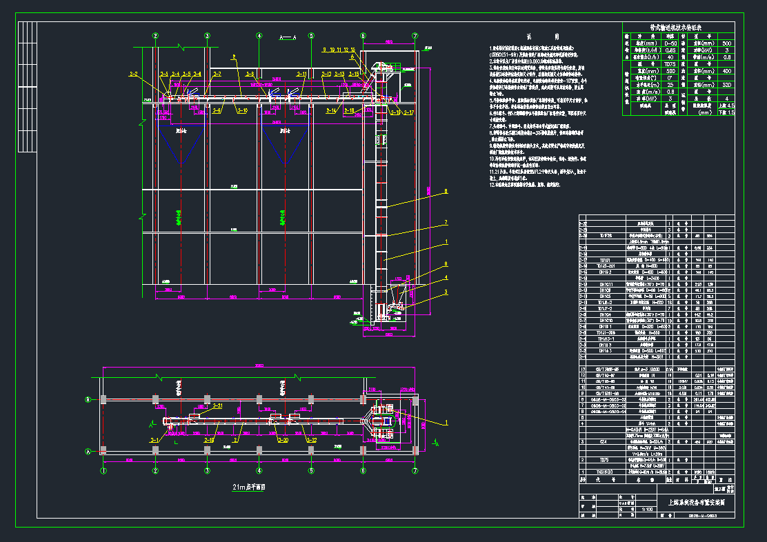This screenshot has height=542, width=767.
Task: Click the 2-11 callout label
Action: (x=301, y=74)
